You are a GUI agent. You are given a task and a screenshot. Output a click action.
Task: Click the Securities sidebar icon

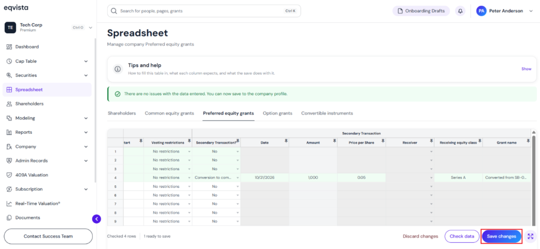coord(9,75)
